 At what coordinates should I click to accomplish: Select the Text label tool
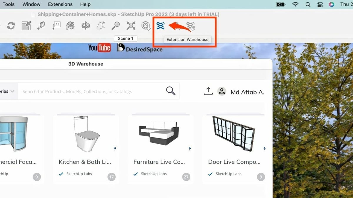tap(56, 26)
